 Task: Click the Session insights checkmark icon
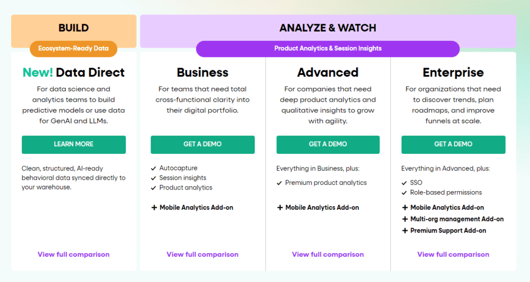pyautogui.click(x=154, y=178)
